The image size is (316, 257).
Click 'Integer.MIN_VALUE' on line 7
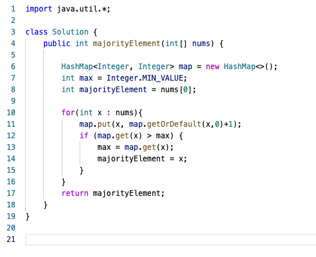point(145,78)
